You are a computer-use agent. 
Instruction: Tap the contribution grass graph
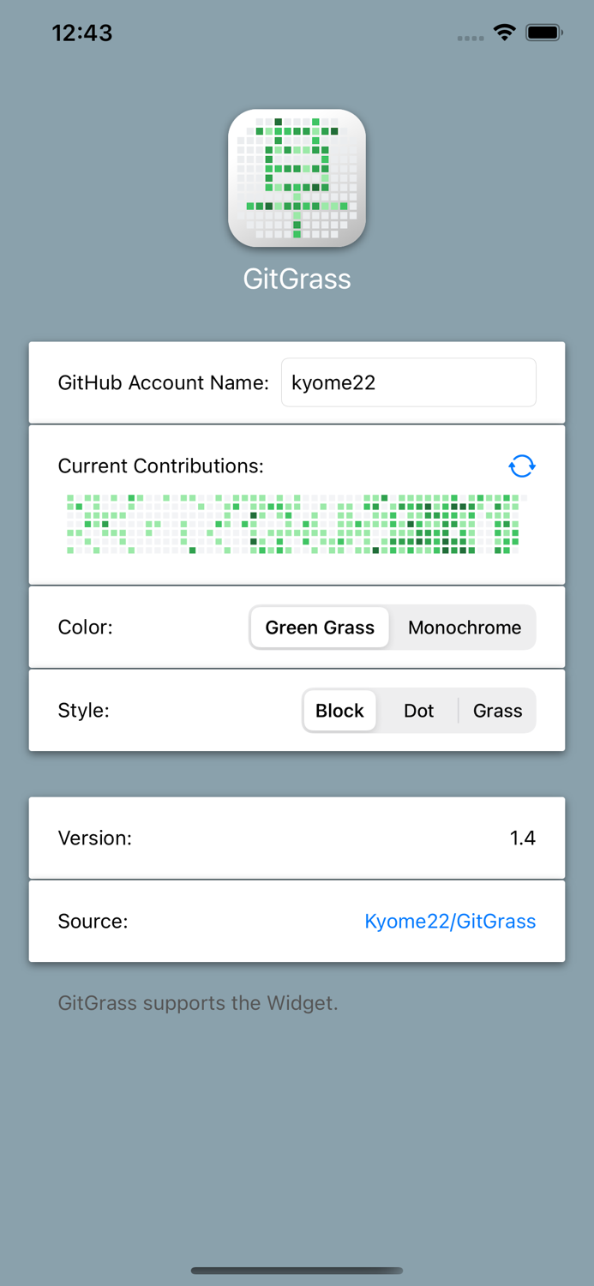point(297,523)
